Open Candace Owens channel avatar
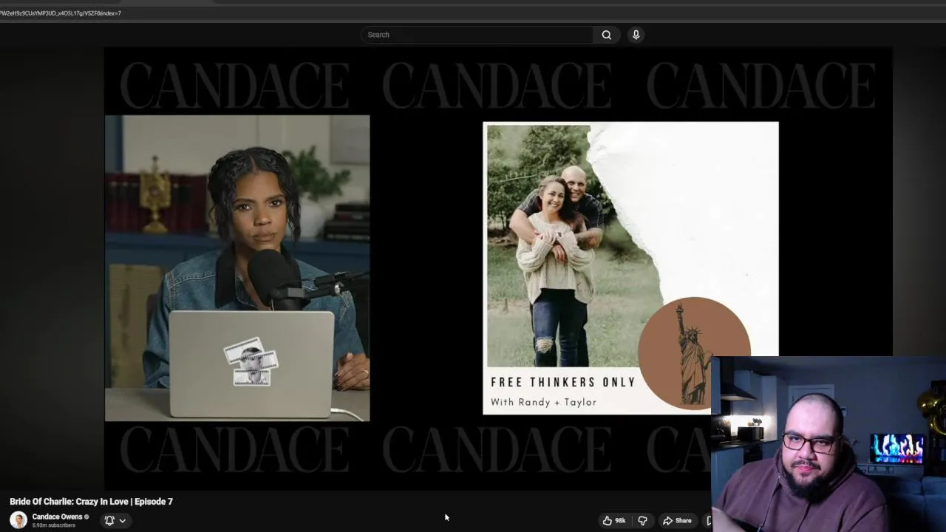Screen dimensions: 946x532 (x=18, y=520)
